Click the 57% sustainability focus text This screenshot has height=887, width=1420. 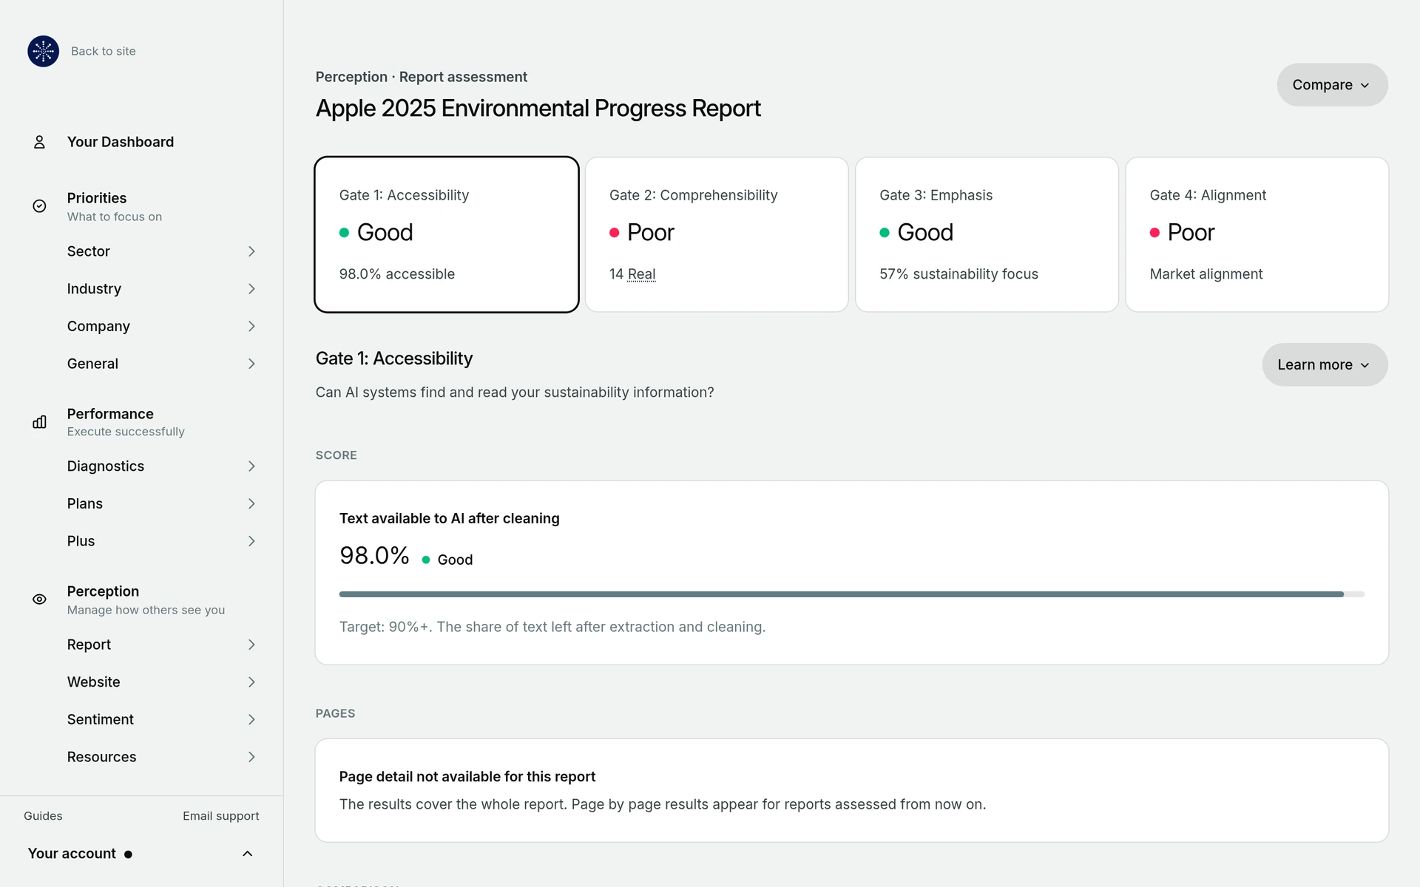point(958,274)
